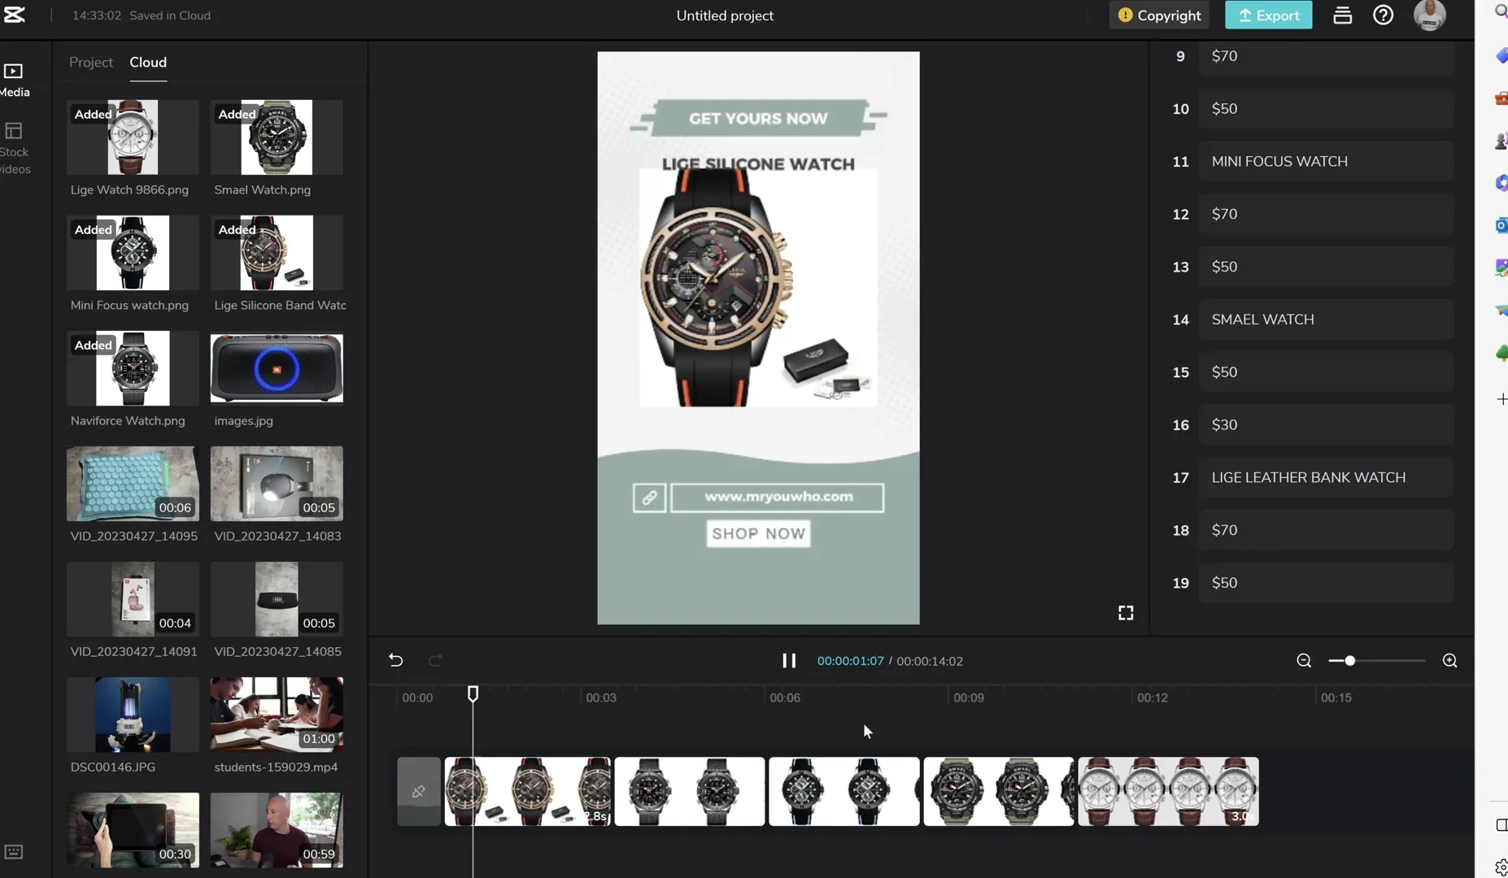This screenshot has width=1508, height=878.
Task: Select VID_20230427_14085 video clip
Action: coord(277,599)
